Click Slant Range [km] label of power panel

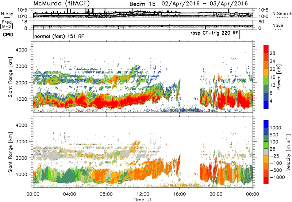[10, 77]
